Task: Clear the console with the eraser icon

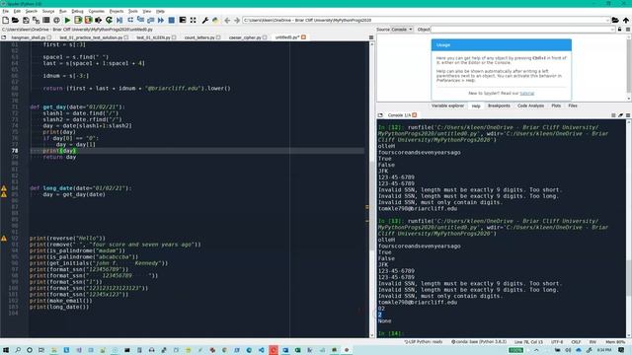Action: click(x=621, y=115)
